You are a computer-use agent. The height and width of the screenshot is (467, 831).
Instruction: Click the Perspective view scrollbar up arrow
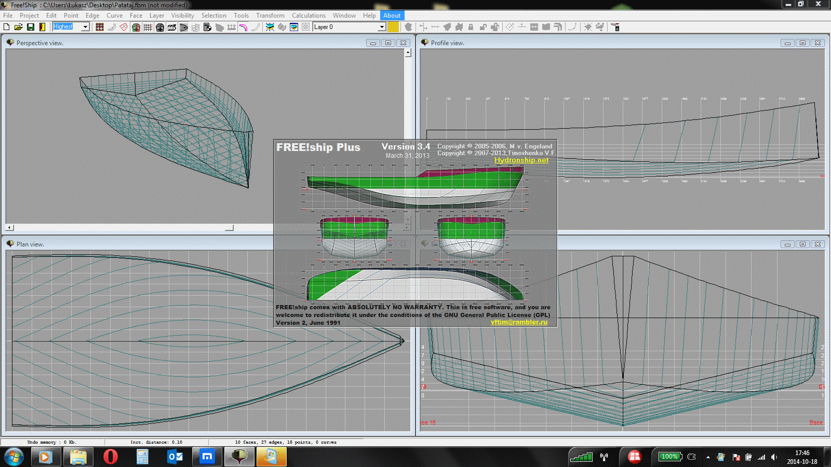point(408,52)
